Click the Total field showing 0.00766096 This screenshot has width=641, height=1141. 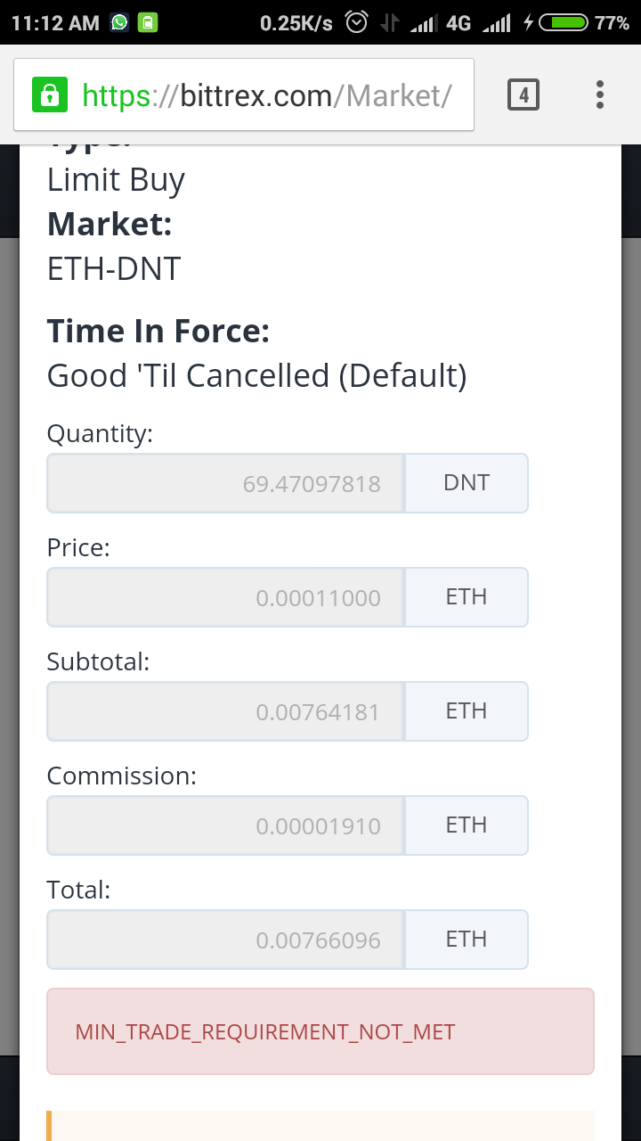coord(226,940)
